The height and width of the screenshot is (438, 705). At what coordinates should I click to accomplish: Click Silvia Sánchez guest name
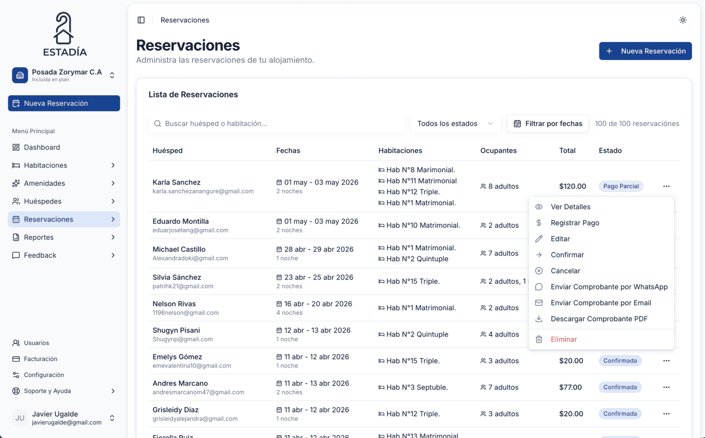177,277
